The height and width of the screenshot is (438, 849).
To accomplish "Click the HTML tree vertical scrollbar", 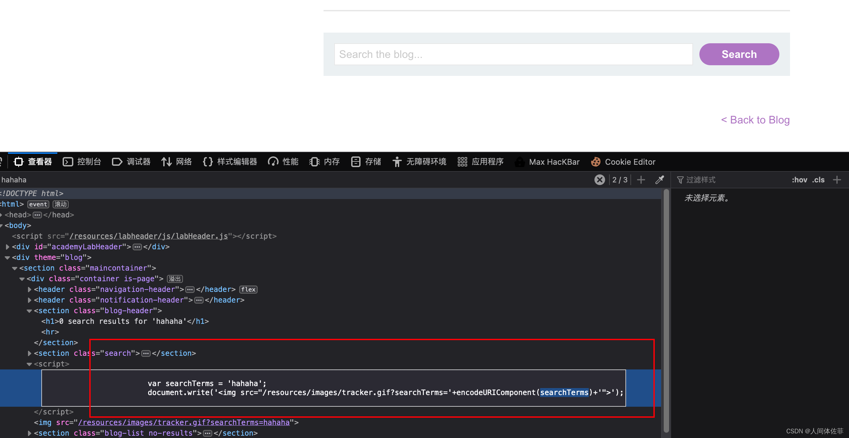I will [666, 310].
